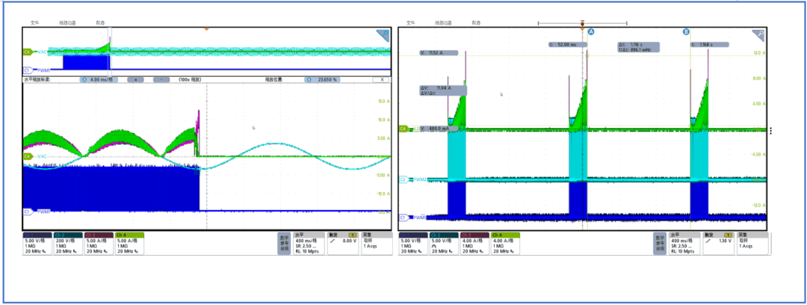Open the Horizontal 400 ms/div badge in left scope
The image size is (807, 305).
click(x=308, y=243)
